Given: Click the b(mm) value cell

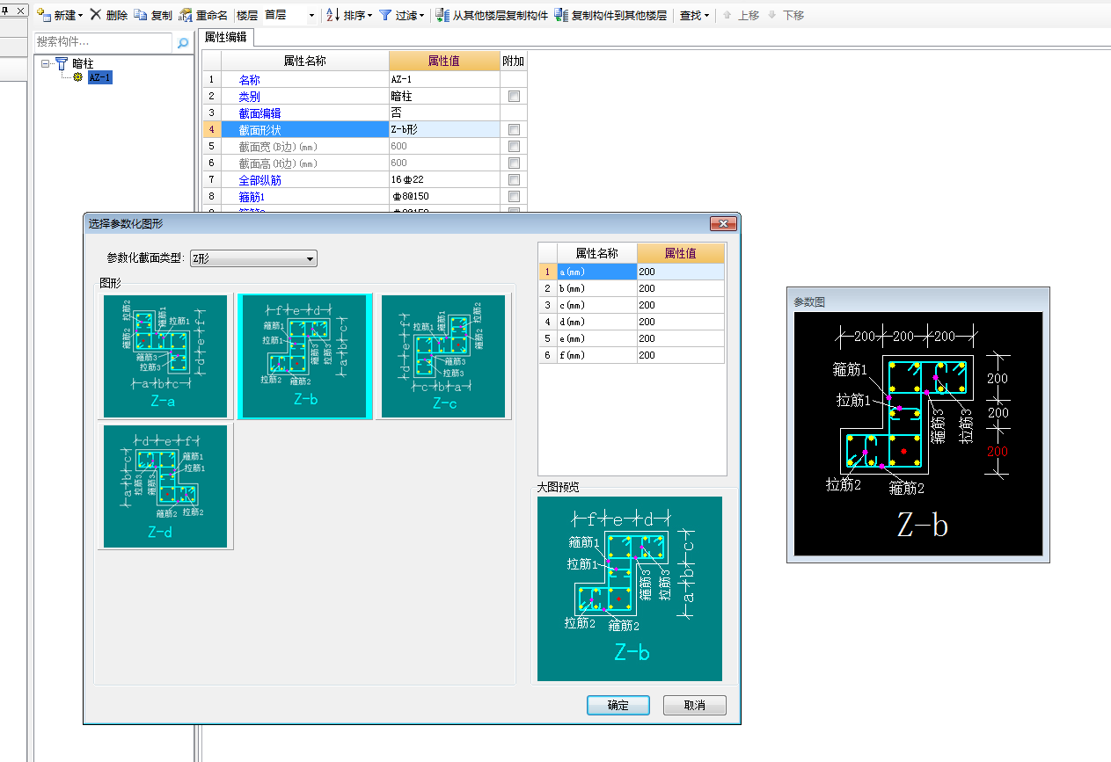Looking at the screenshot, I should (x=681, y=288).
